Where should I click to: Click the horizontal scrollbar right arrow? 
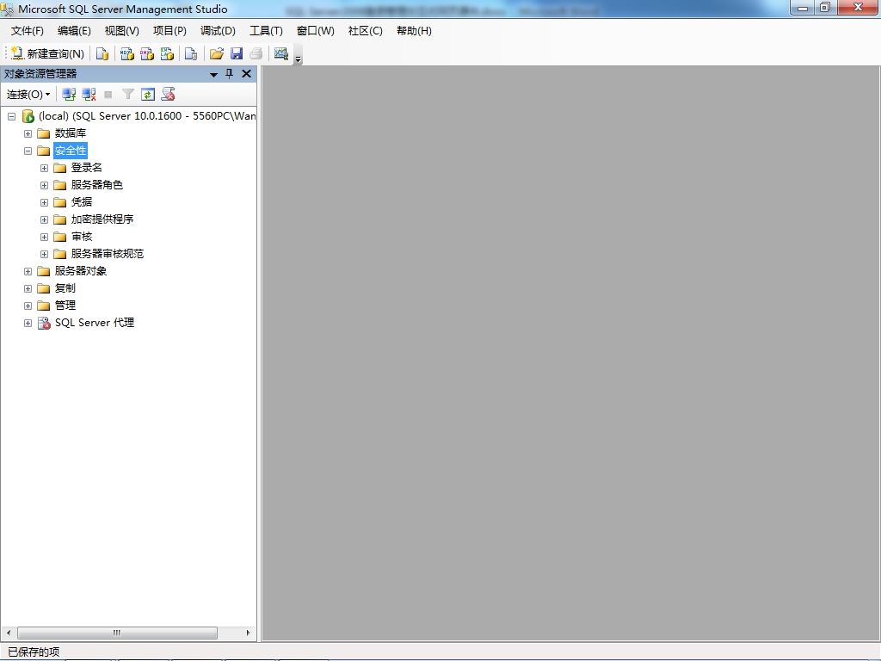pyautogui.click(x=248, y=633)
